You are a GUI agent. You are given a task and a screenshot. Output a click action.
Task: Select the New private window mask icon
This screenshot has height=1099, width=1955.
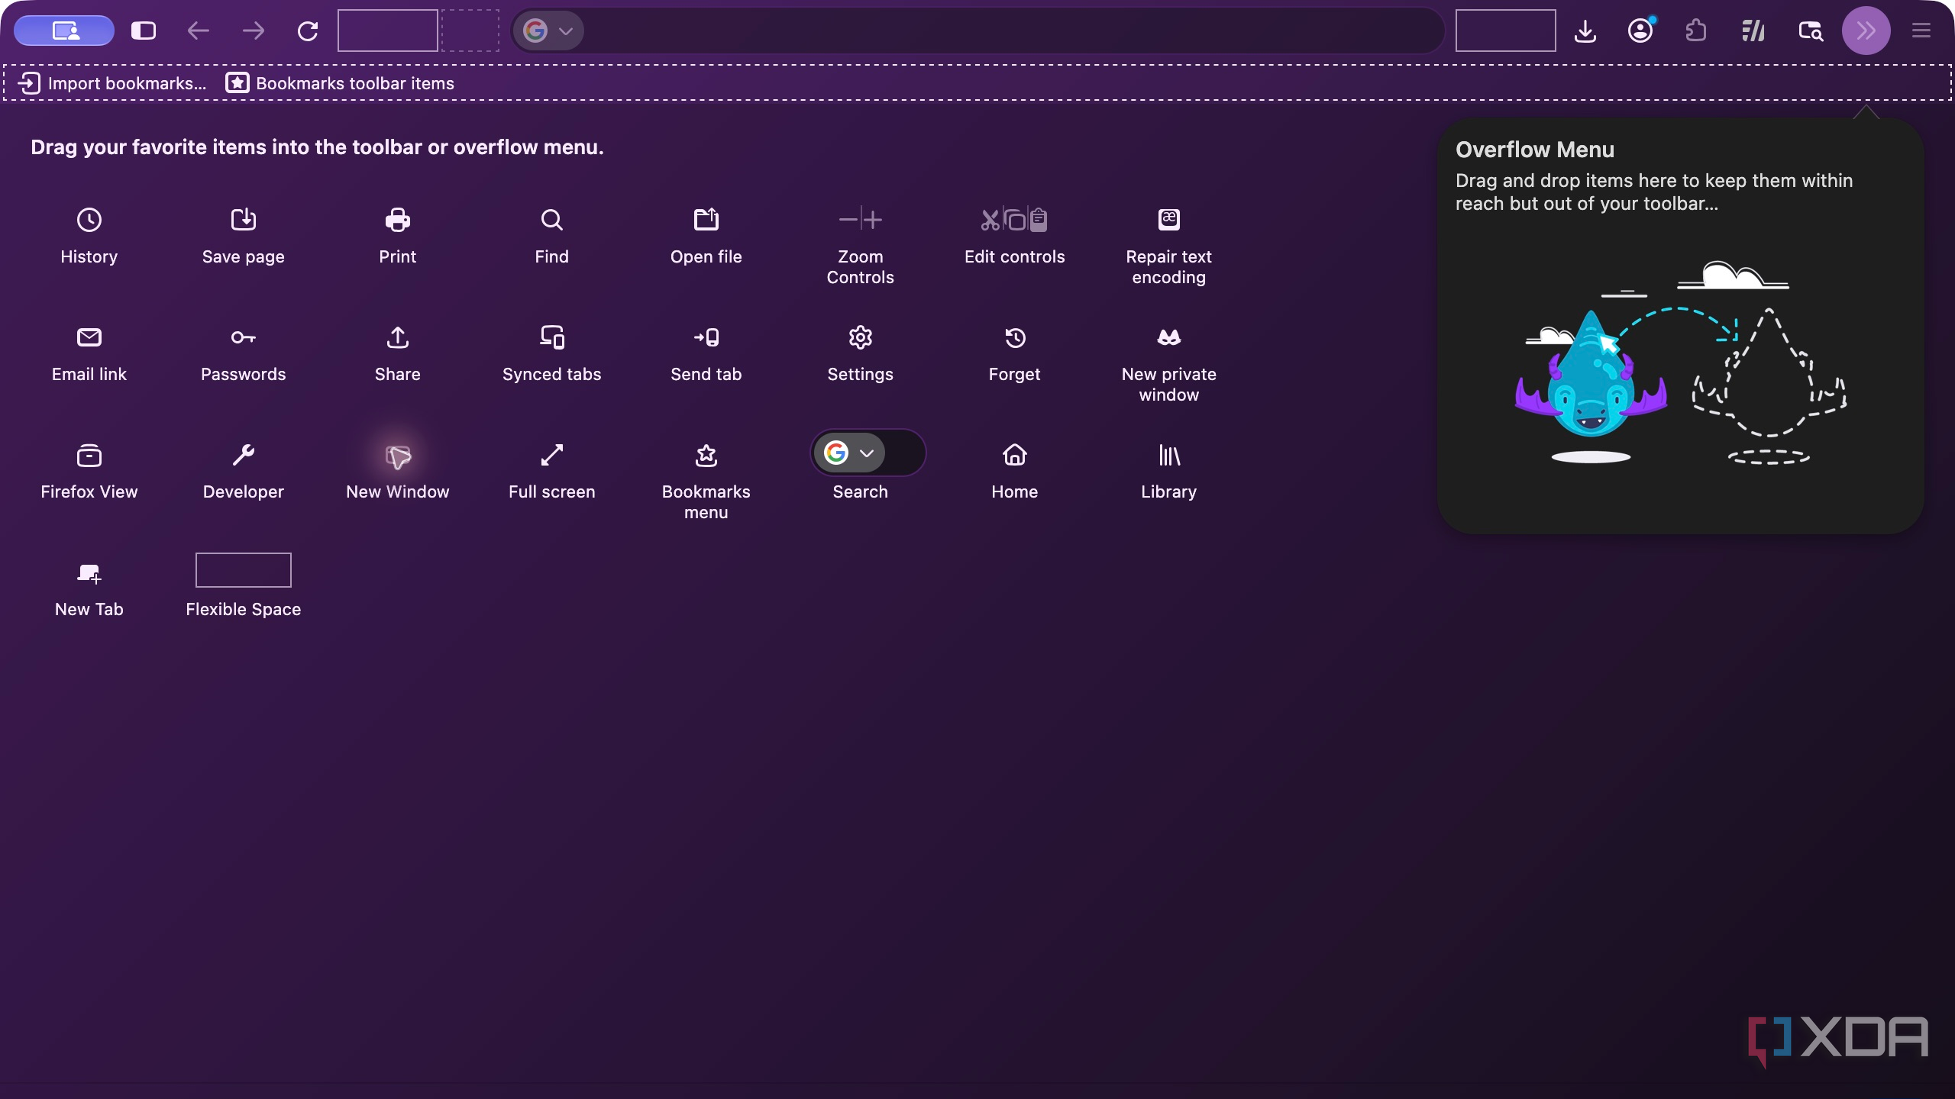[x=1169, y=337]
